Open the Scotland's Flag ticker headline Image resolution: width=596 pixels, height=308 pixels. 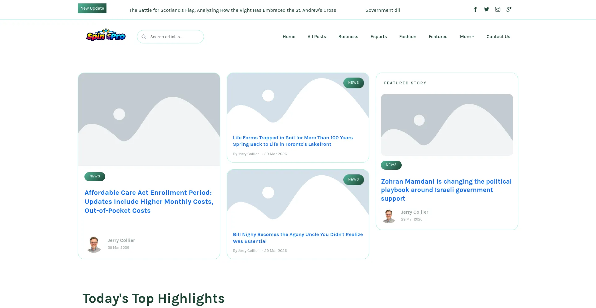(233, 10)
